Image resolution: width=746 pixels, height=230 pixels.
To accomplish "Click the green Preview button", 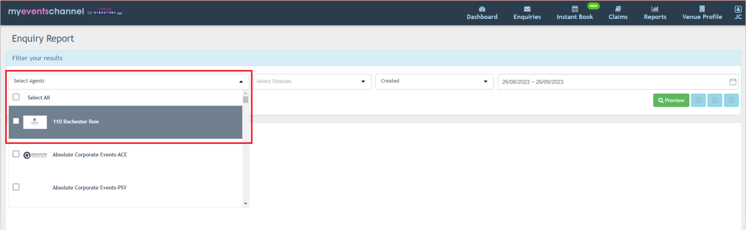I will point(671,100).
